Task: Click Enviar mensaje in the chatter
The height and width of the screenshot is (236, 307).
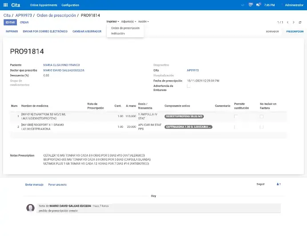Action: point(34,184)
